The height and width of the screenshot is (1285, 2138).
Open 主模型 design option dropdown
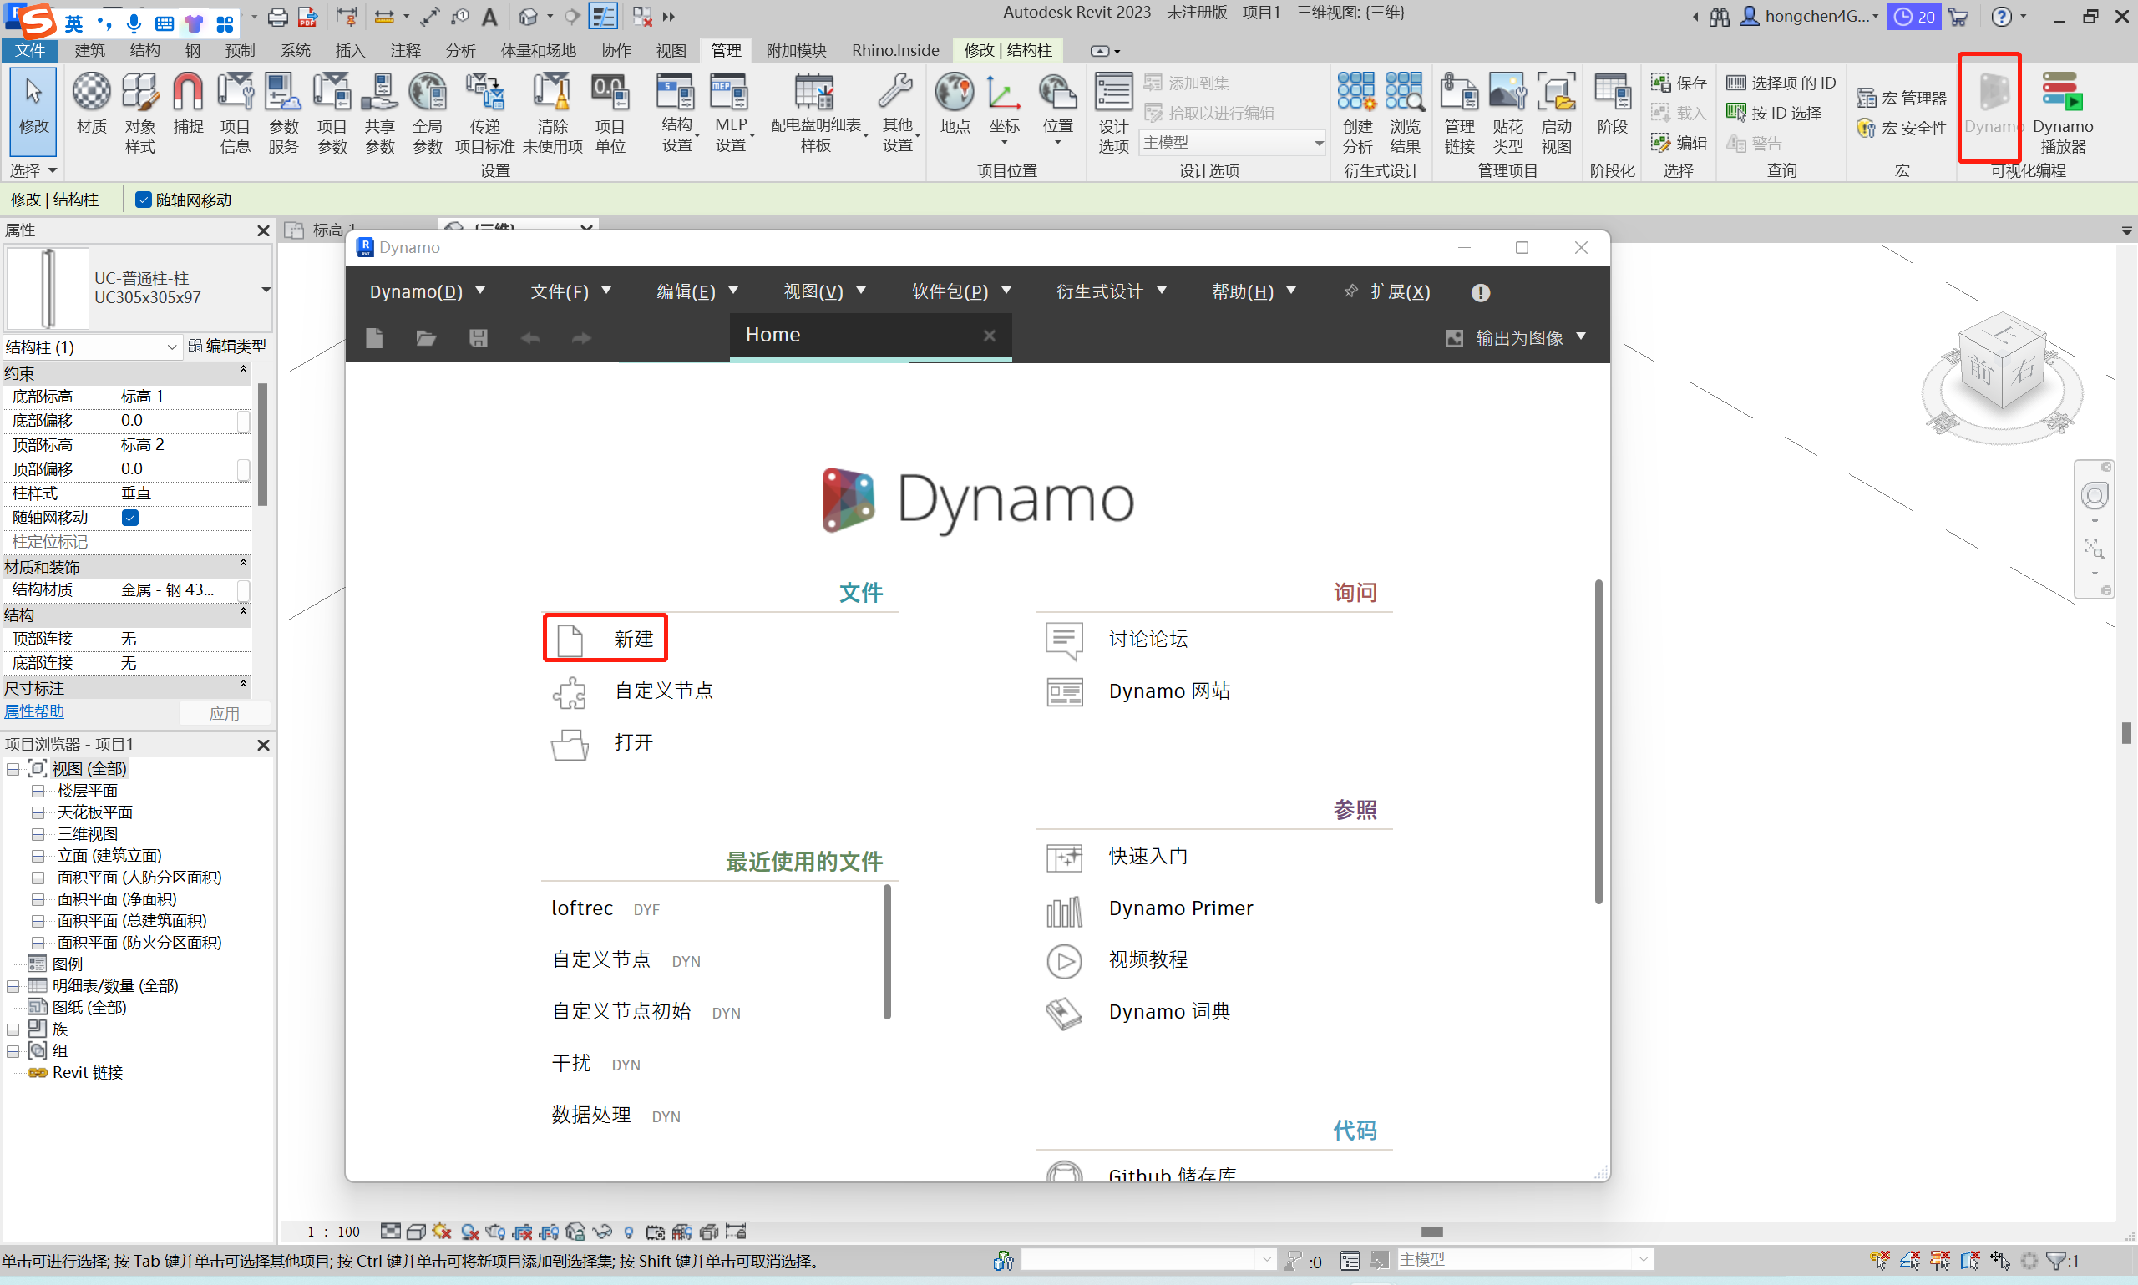(1231, 143)
